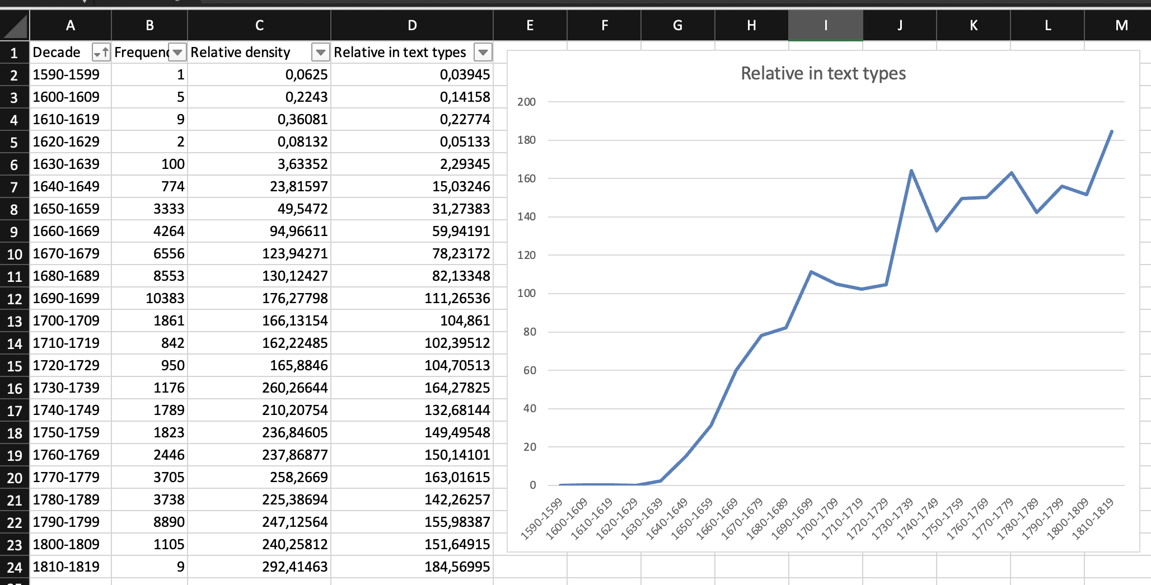
Task: Select the 'Relative in text types' header cell
Action: point(412,53)
